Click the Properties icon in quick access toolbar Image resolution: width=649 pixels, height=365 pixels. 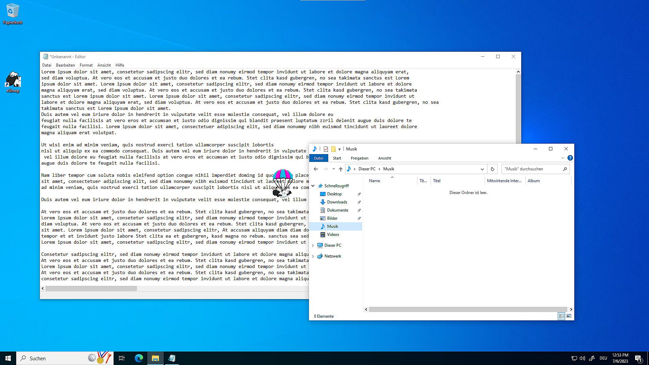point(326,149)
